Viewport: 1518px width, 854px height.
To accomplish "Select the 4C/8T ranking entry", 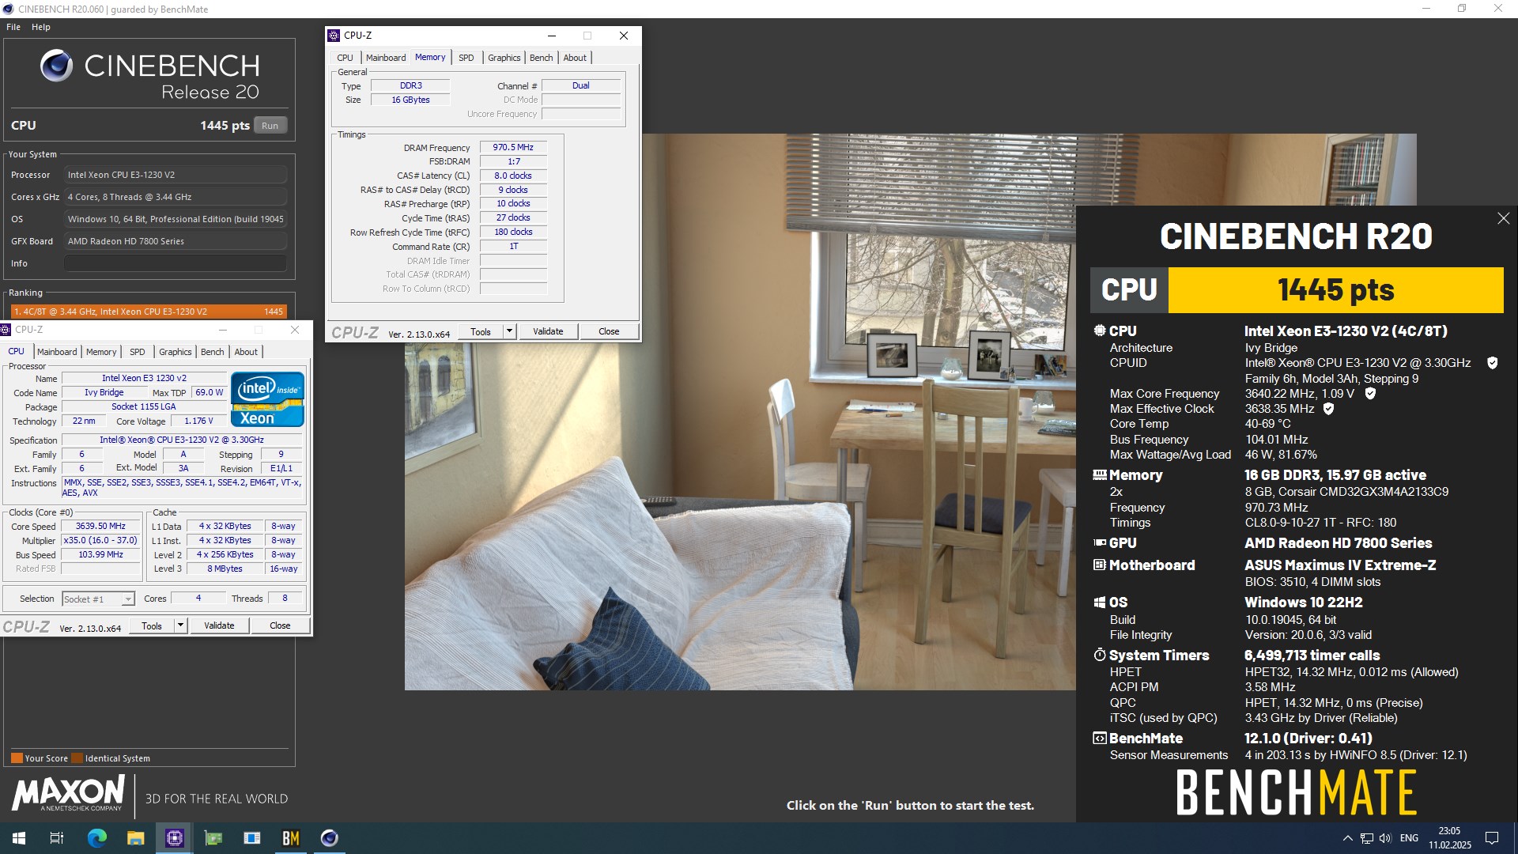I will point(149,312).
